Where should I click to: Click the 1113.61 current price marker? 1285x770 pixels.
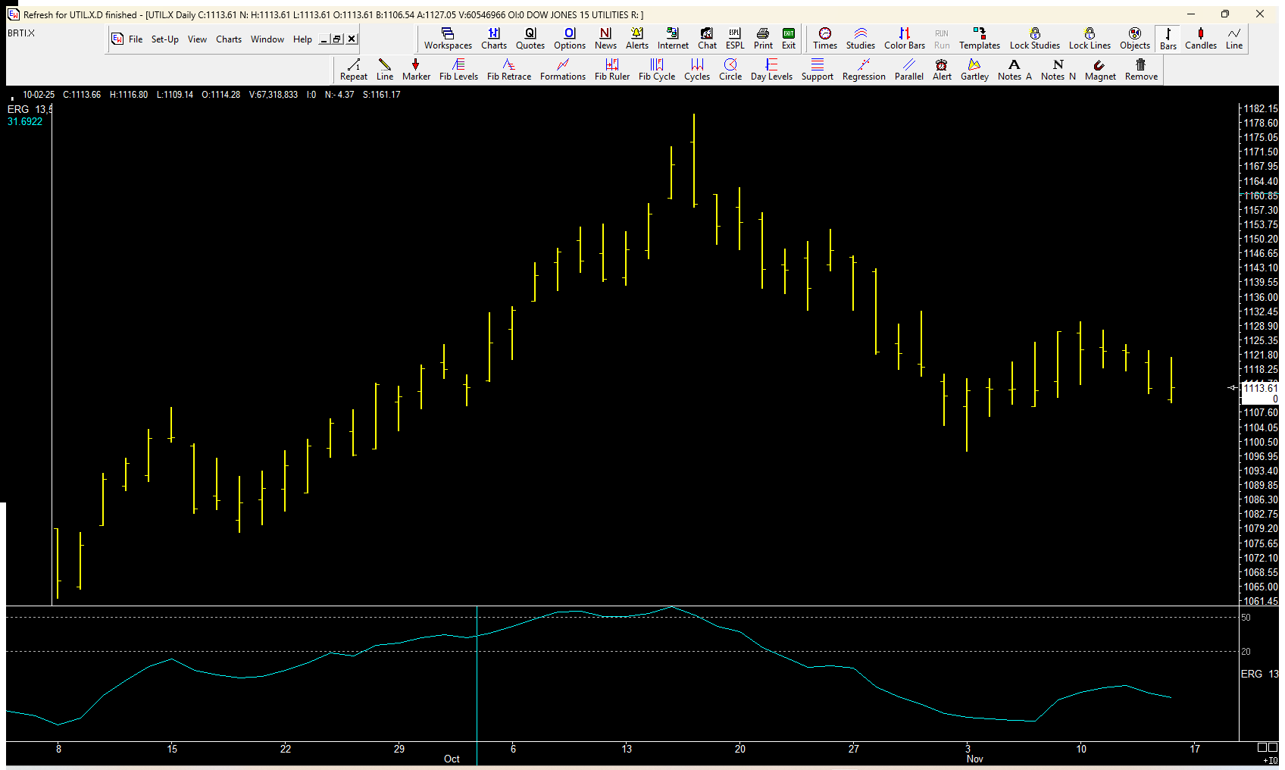point(1259,388)
